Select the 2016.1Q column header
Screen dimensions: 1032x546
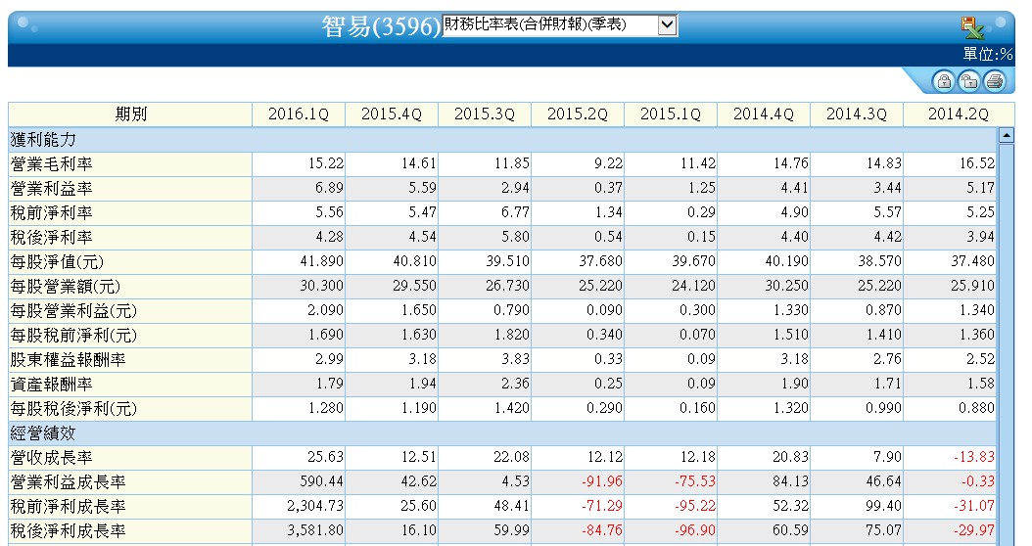[299, 114]
